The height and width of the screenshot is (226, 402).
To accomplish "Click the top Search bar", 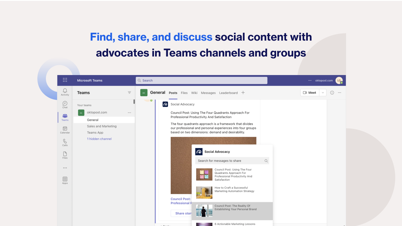I will (x=202, y=80).
